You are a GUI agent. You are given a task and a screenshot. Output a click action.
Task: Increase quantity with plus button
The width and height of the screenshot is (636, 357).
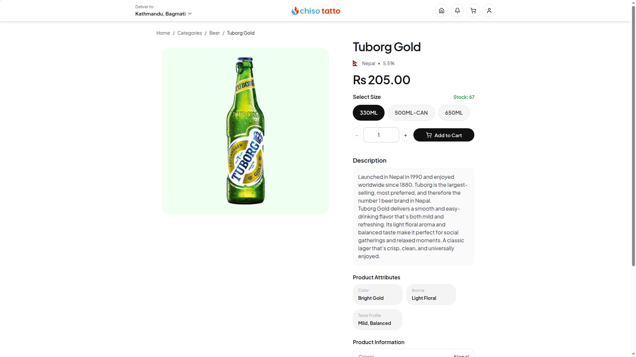pyautogui.click(x=405, y=135)
